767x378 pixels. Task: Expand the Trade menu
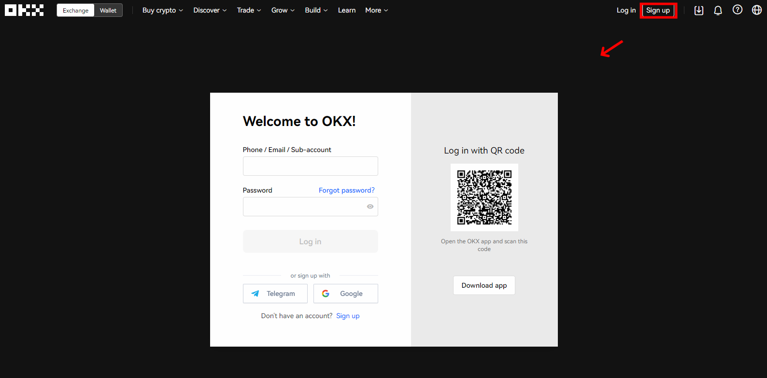click(249, 10)
